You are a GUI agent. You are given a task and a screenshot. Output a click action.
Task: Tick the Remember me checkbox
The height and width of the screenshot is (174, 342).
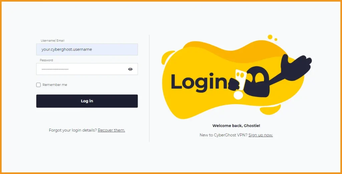click(38, 85)
